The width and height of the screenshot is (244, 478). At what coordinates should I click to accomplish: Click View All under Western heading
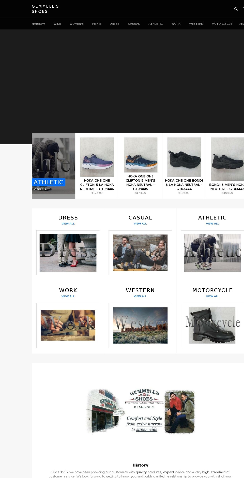pyautogui.click(x=140, y=296)
